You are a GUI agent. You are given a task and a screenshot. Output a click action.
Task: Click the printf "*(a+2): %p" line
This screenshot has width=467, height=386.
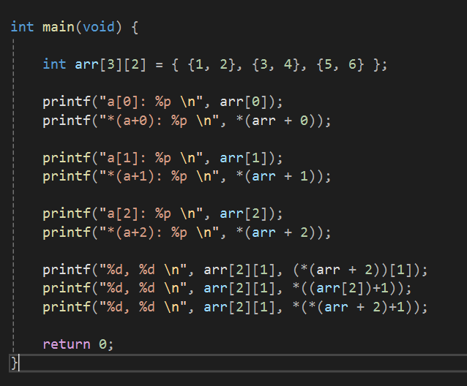pyautogui.click(x=187, y=232)
